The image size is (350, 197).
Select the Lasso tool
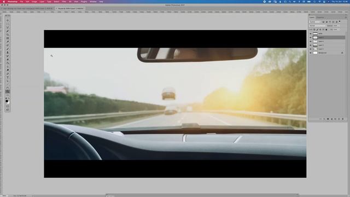click(x=8, y=28)
